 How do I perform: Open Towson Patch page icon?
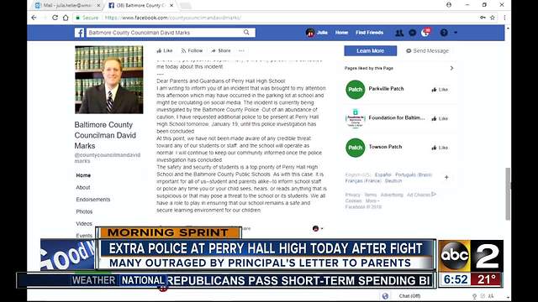coord(355,148)
